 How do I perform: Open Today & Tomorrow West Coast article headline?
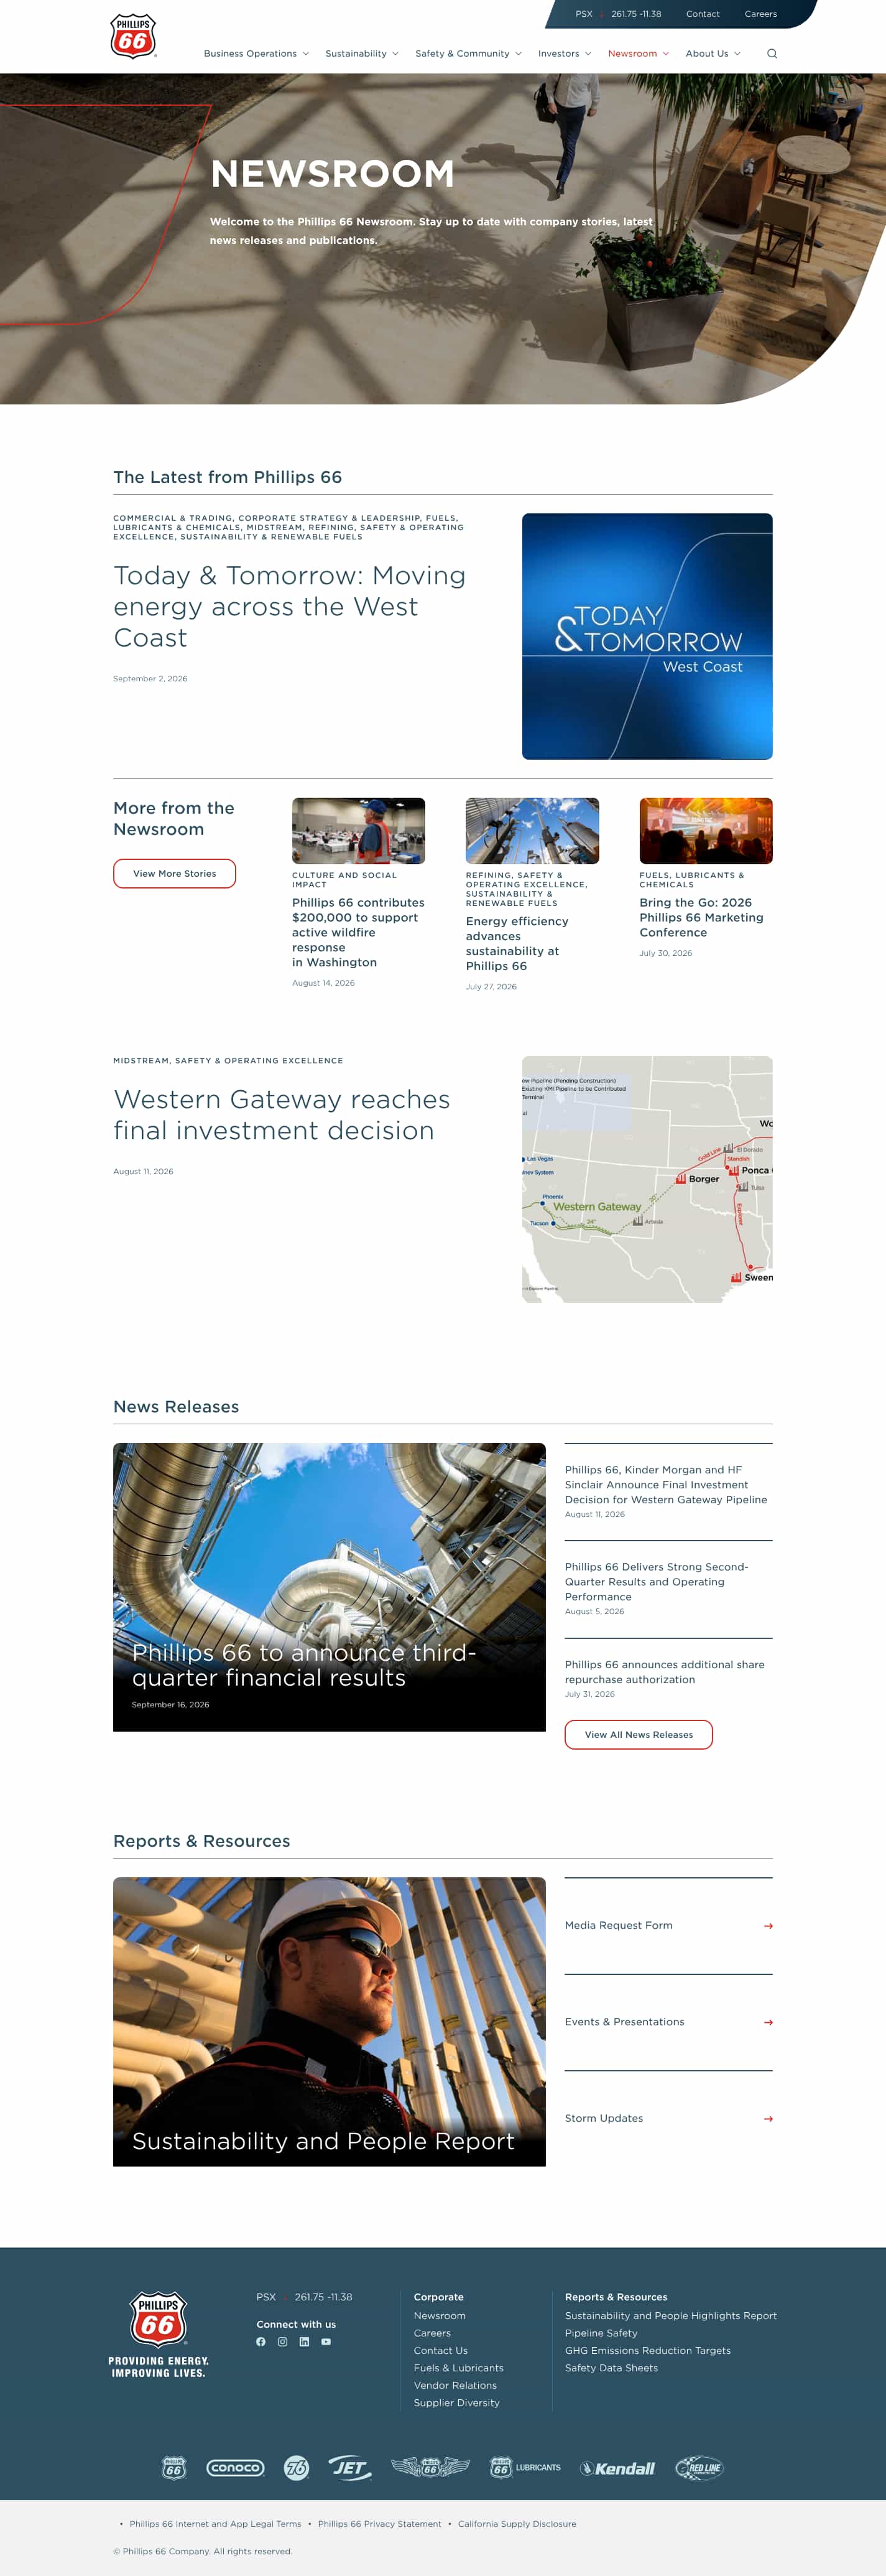point(290,607)
